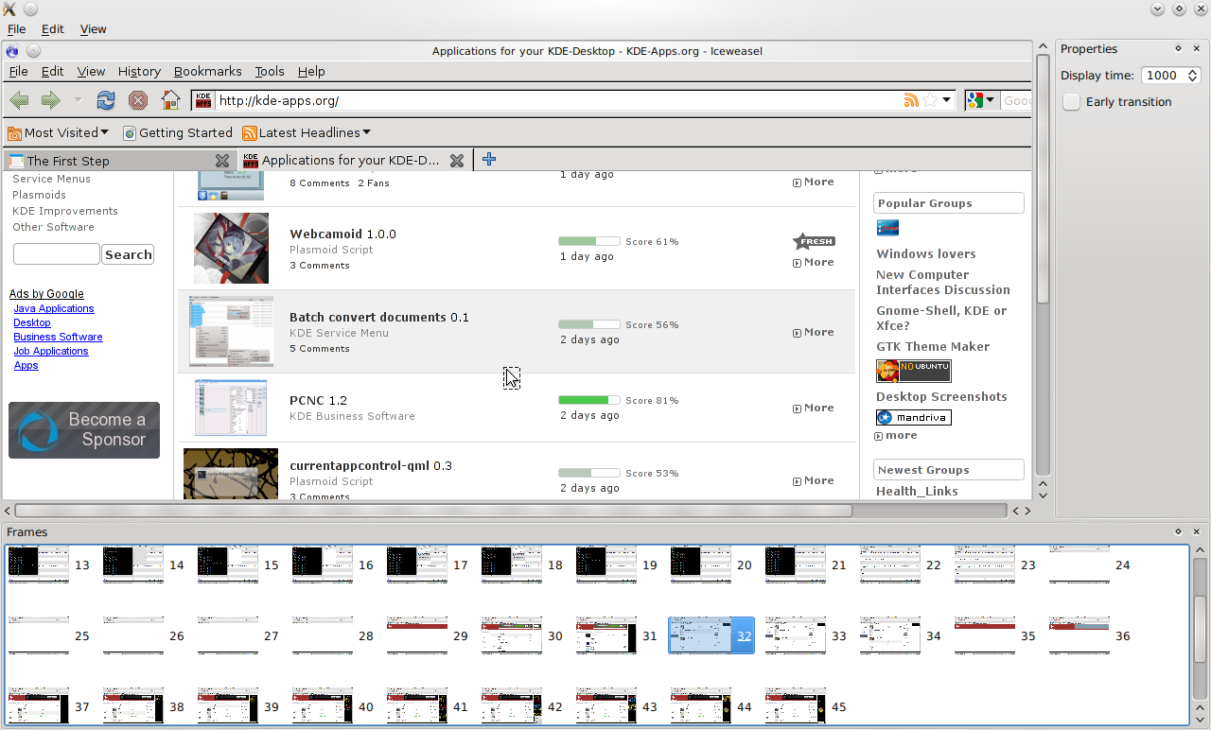Screen dimensions: 1211x730
Task: Open the outer application's View menu
Action: click(93, 29)
